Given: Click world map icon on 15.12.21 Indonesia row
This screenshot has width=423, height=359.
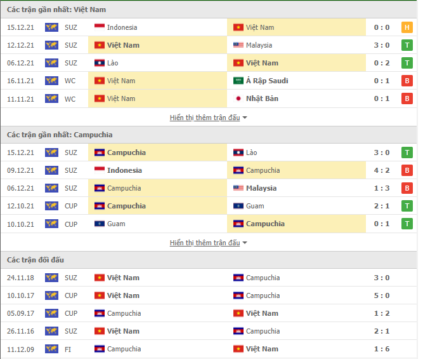Looking at the screenshot, I should click(x=51, y=27).
